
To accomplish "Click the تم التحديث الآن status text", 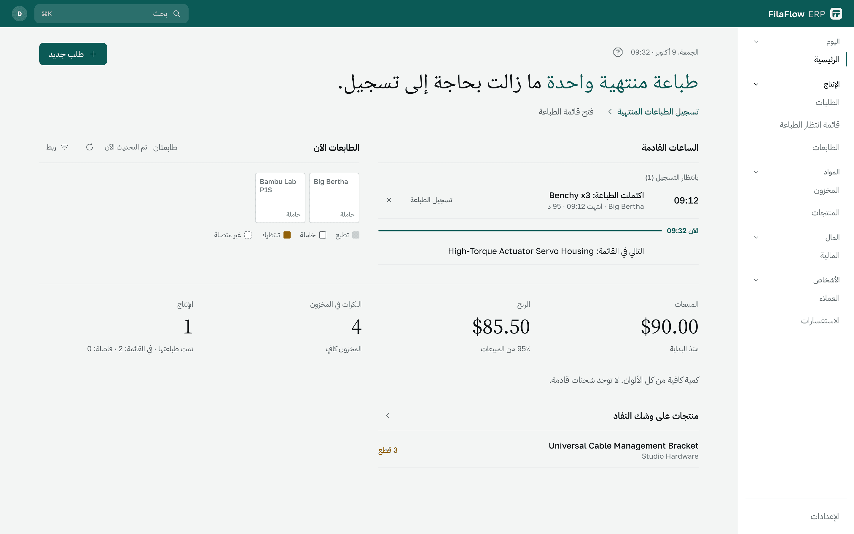I will click(x=126, y=147).
